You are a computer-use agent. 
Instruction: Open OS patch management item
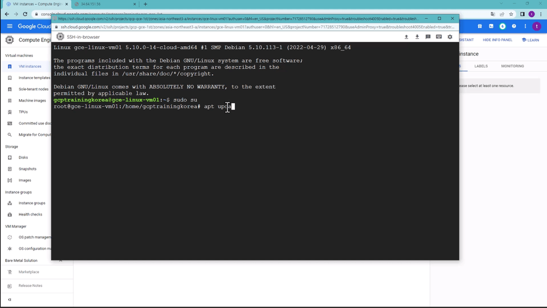35,237
